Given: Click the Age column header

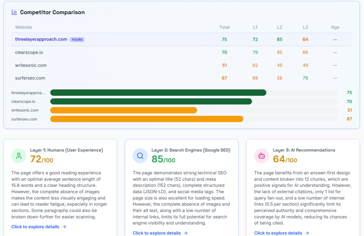Looking at the screenshot, I should tap(335, 27).
